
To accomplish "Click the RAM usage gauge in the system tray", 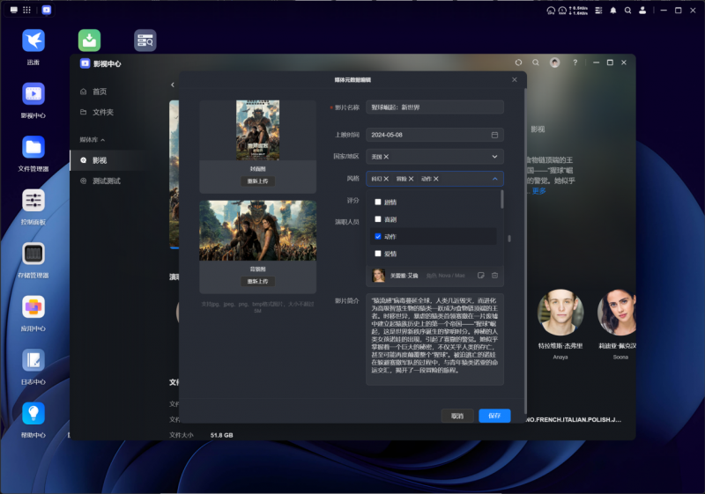I will coord(562,11).
